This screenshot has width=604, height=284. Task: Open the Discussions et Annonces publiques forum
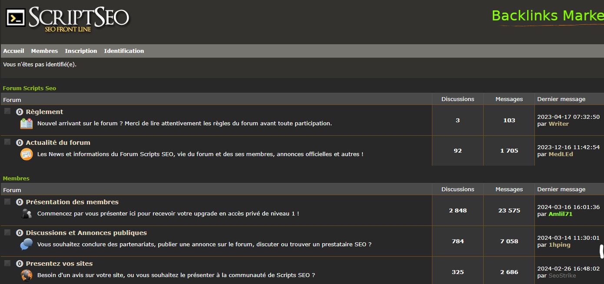click(x=86, y=233)
